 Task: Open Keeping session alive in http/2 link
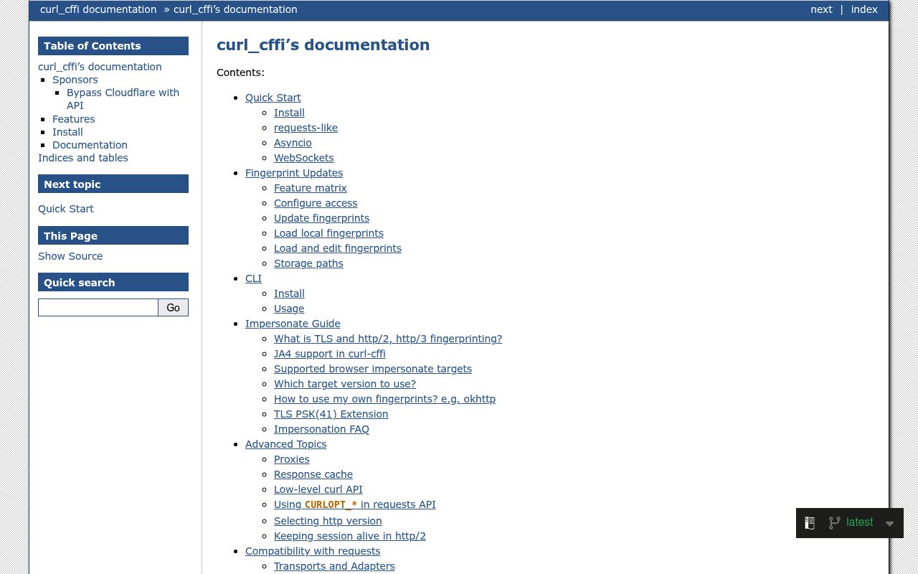[350, 536]
